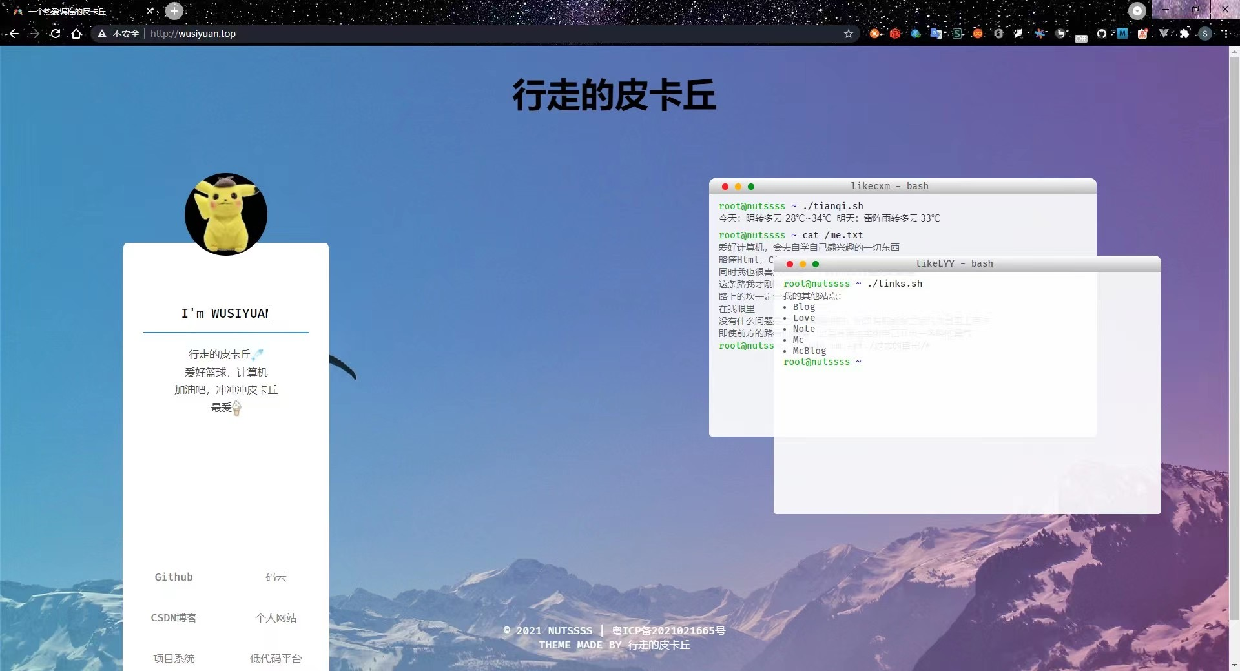The width and height of the screenshot is (1240, 671).
Task: Click the Github link in sidebar
Action: pyautogui.click(x=173, y=577)
